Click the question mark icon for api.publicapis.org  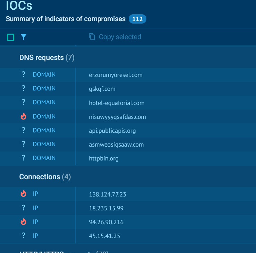[24, 130]
